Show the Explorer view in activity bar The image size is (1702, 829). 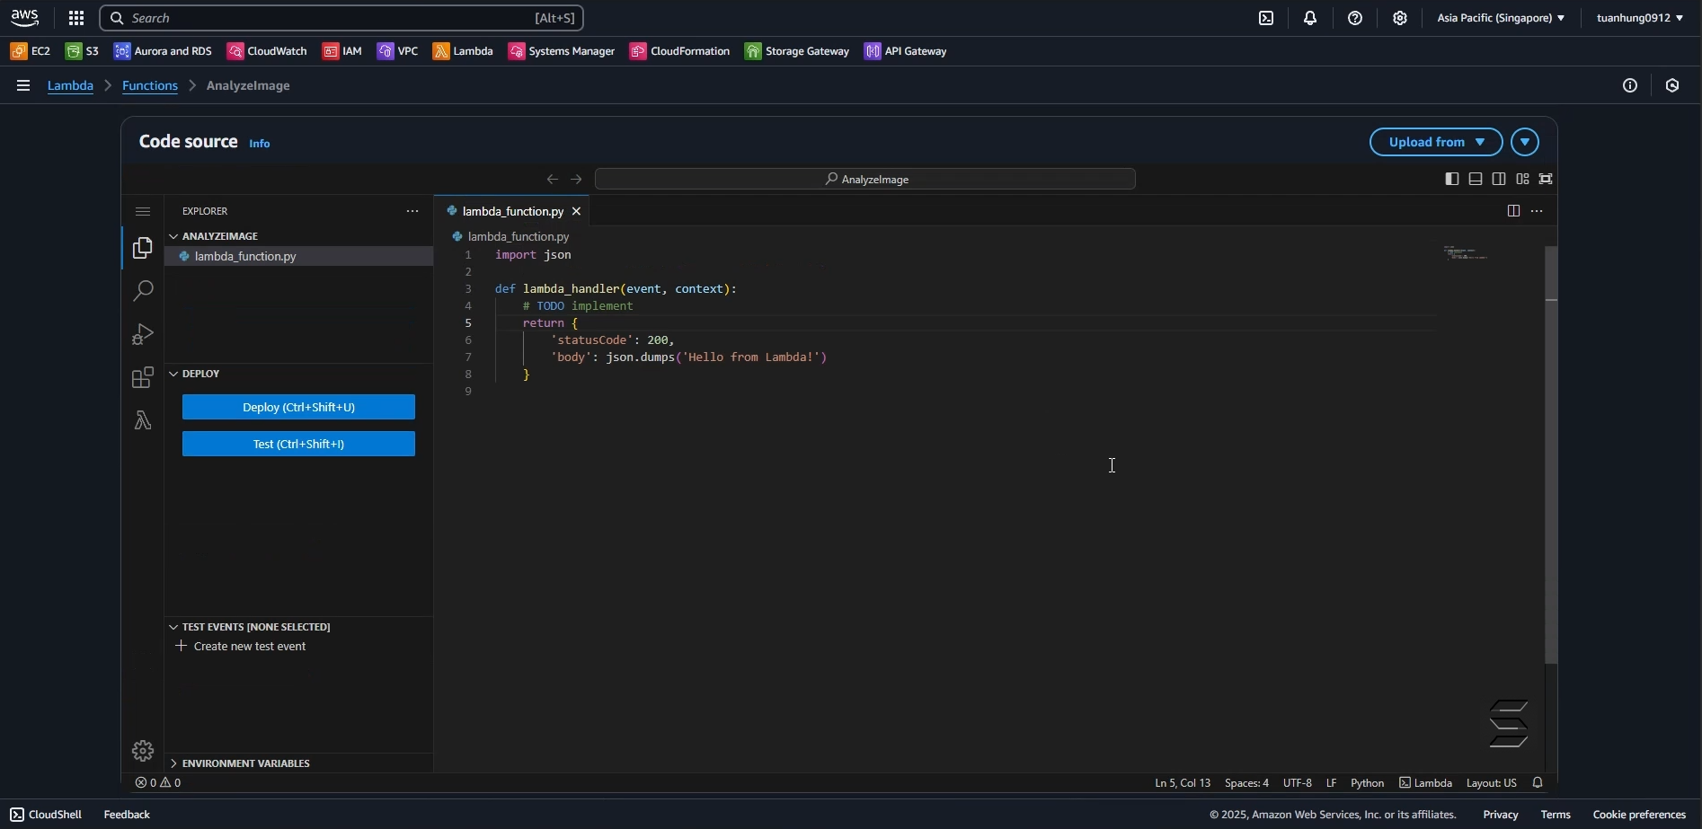click(x=143, y=248)
